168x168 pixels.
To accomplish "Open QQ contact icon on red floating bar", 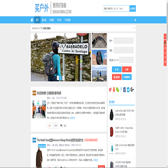I will pos(165,42).
